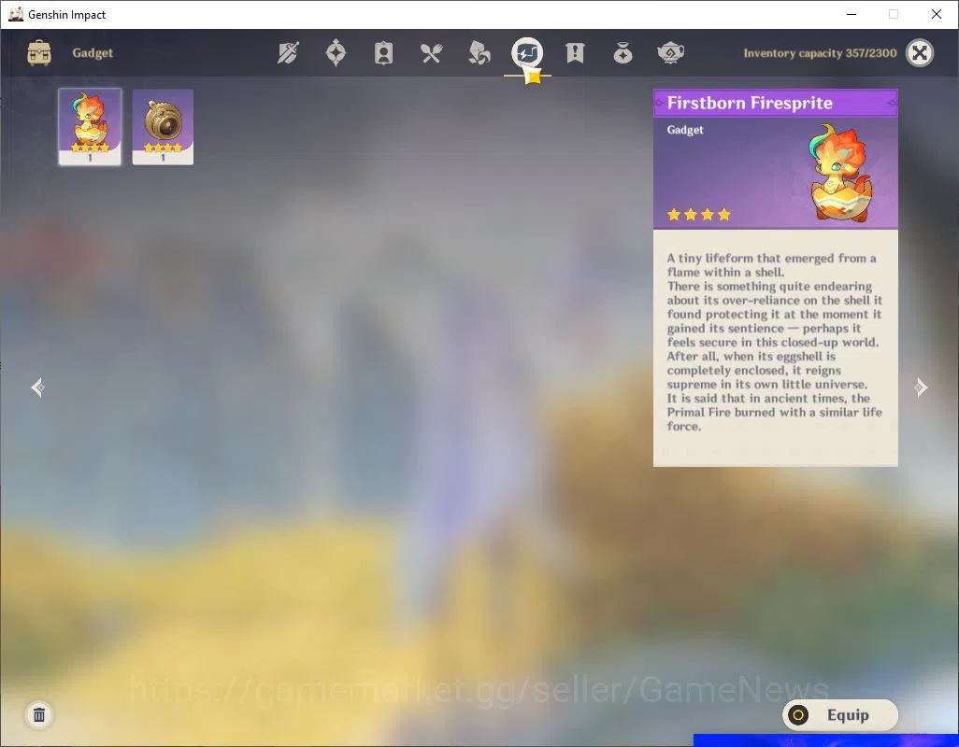The image size is (959, 747).
Task: Go to next inventory page arrow
Action: pyautogui.click(x=921, y=388)
